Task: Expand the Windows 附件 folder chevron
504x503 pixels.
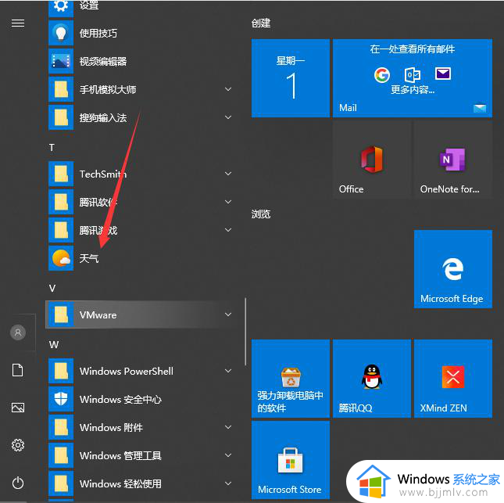Action: point(228,427)
